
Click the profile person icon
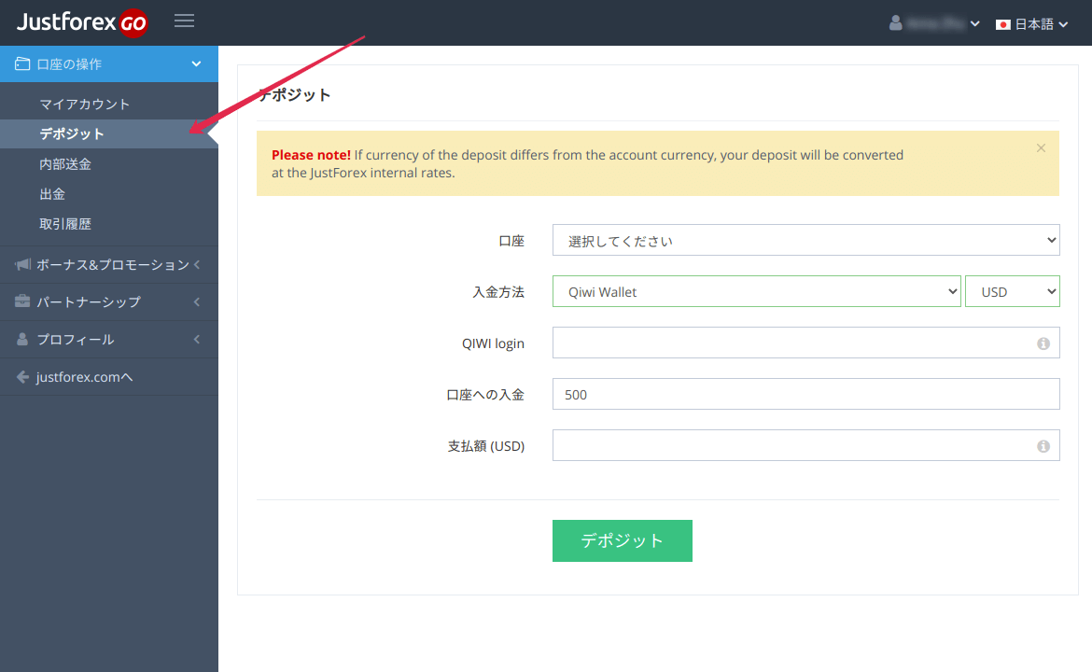(22, 339)
